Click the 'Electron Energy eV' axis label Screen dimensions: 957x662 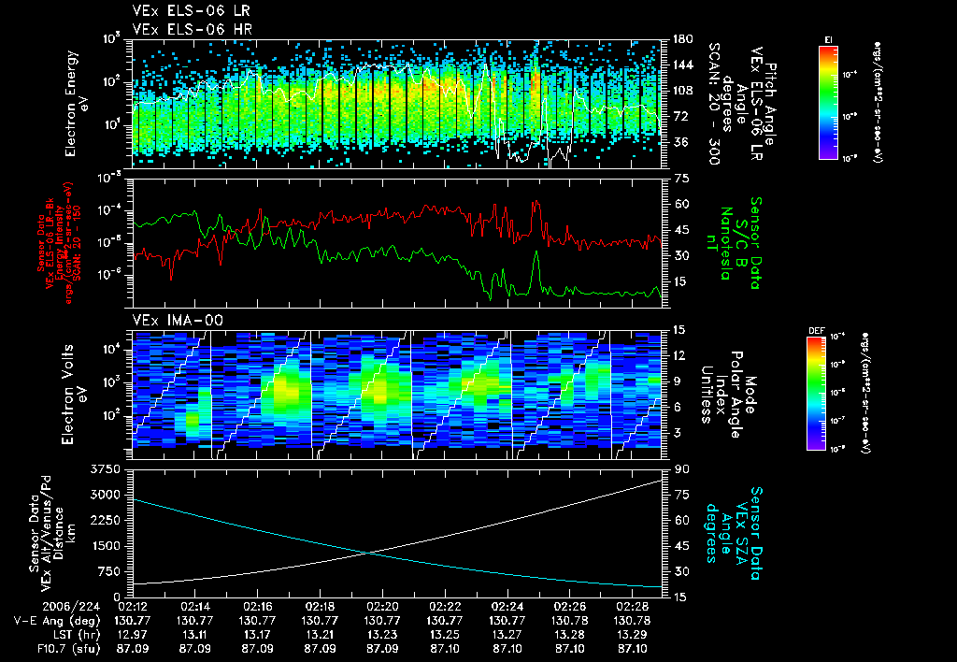(x=77, y=103)
